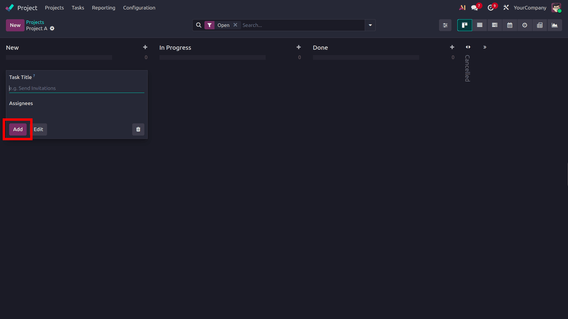This screenshot has width=568, height=319.
Task: Switch to Calendar view
Action: [x=510, y=25]
